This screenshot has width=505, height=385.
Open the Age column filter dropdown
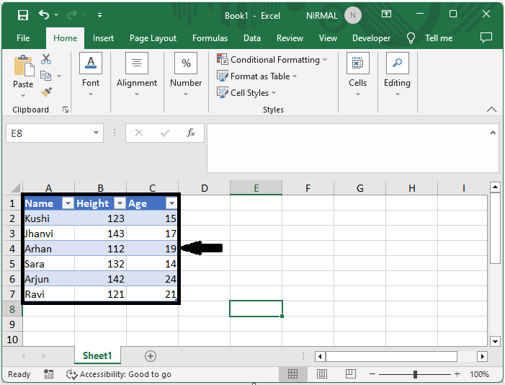[171, 203]
